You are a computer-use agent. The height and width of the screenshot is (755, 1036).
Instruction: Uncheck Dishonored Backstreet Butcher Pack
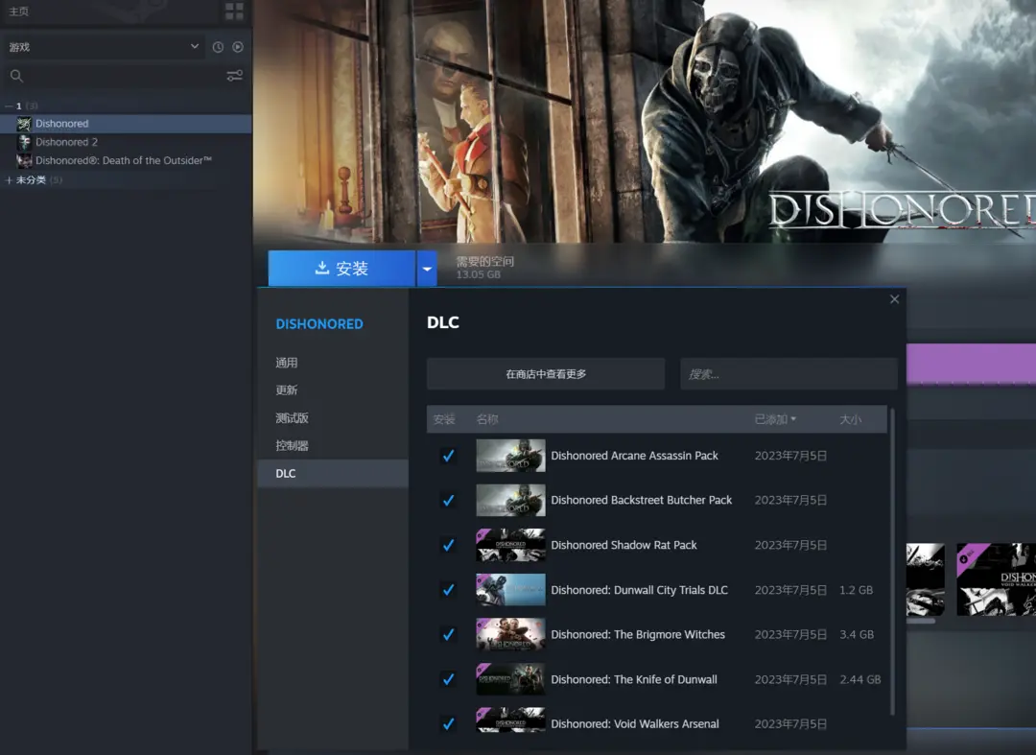click(x=448, y=500)
